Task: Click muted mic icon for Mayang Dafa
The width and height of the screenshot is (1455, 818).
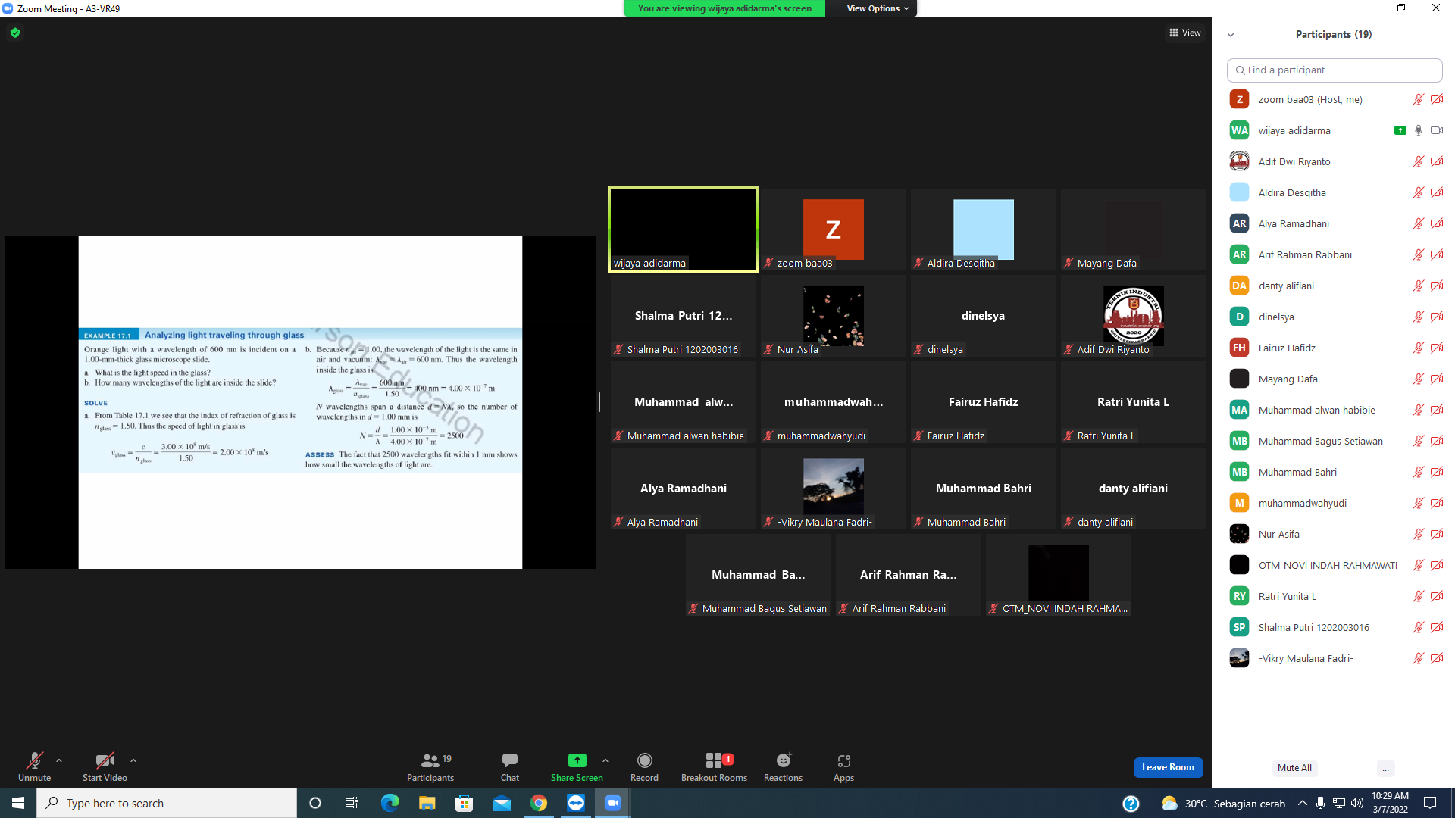Action: click(x=1418, y=379)
